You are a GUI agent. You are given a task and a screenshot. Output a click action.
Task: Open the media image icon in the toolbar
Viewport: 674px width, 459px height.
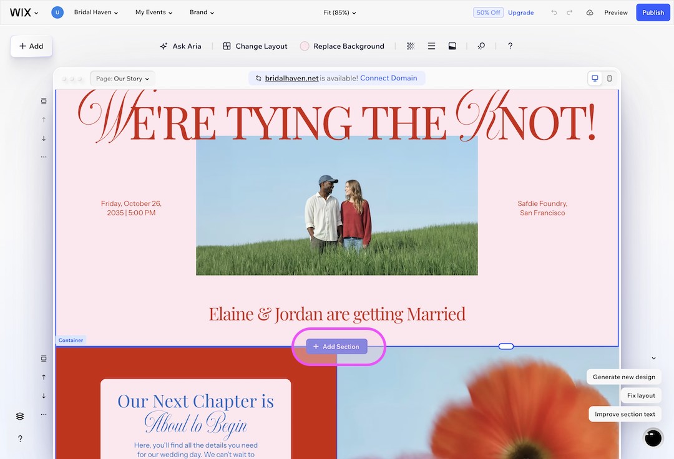[x=452, y=46]
